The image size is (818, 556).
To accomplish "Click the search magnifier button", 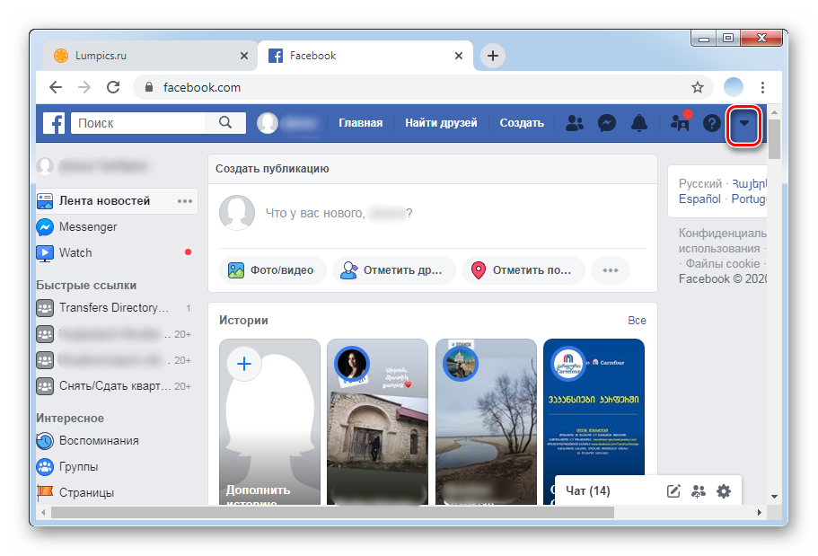I will [x=225, y=123].
